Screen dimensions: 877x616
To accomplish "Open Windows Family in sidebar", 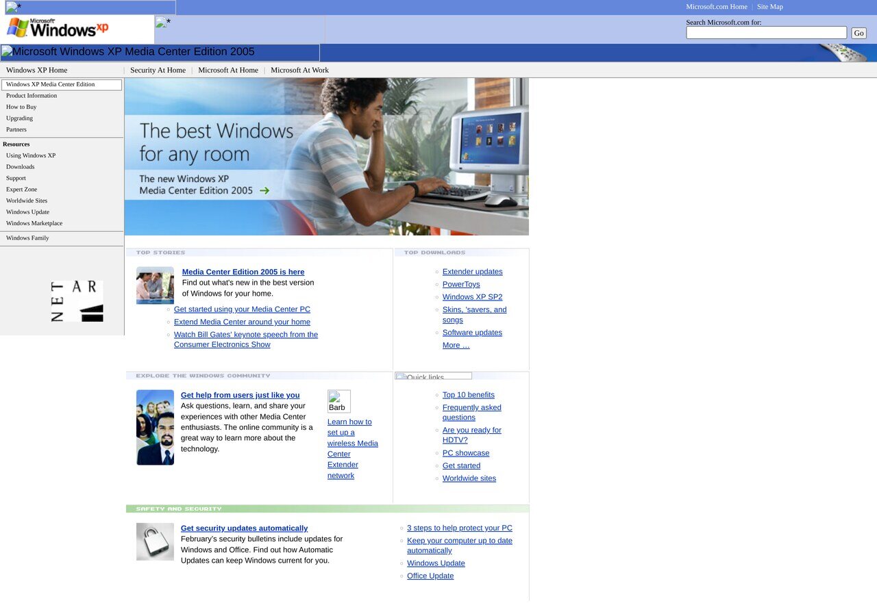I will coord(27,238).
